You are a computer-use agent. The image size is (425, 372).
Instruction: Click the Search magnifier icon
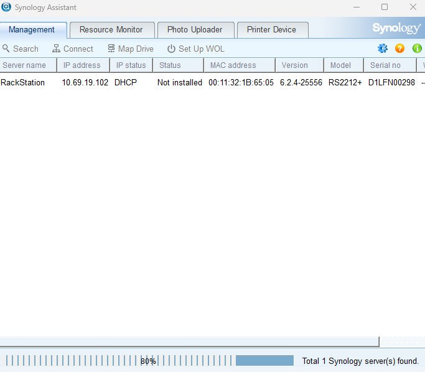(6, 49)
